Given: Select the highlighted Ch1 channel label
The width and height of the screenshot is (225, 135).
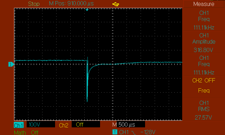Looking at the screenshot, I should point(19,125).
